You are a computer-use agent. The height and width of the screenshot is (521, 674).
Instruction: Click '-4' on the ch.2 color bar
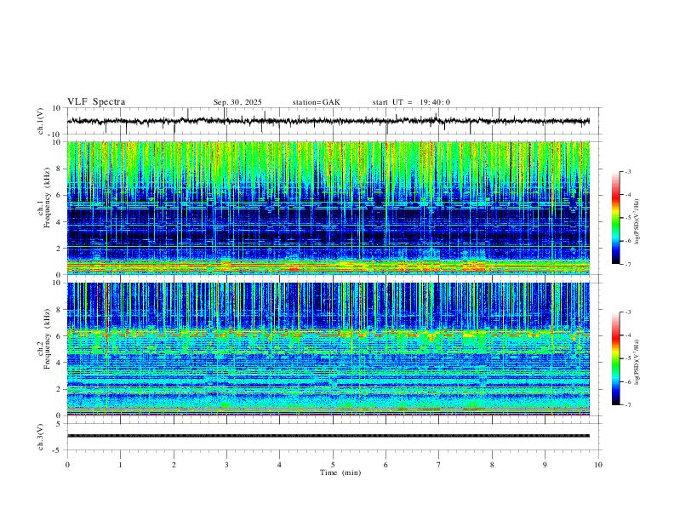point(627,335)
